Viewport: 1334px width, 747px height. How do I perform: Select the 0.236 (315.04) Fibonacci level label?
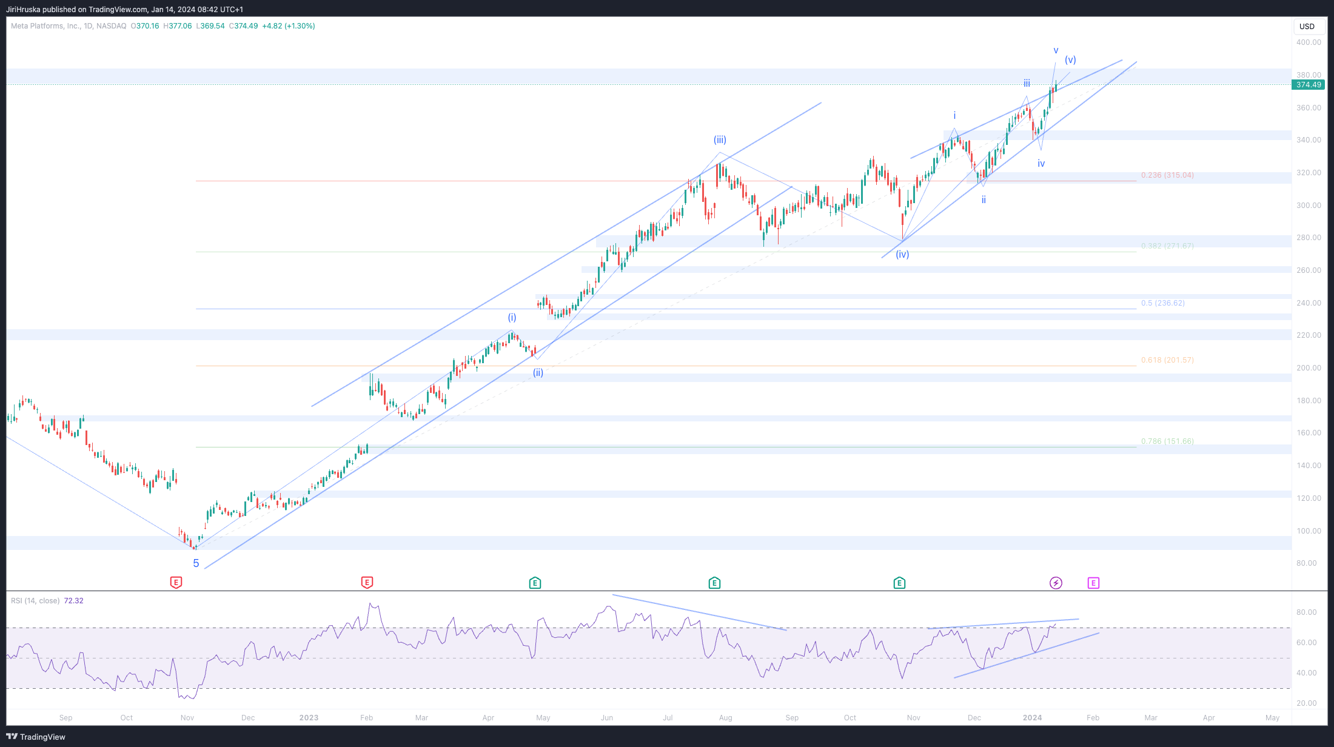point(1167,175)
